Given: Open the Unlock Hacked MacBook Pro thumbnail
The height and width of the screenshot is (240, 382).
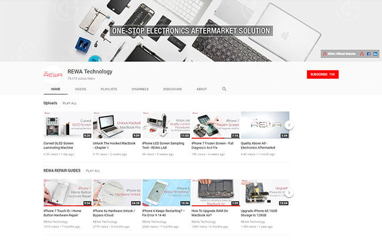Looking at the screenshot, I should pos(117,125).
